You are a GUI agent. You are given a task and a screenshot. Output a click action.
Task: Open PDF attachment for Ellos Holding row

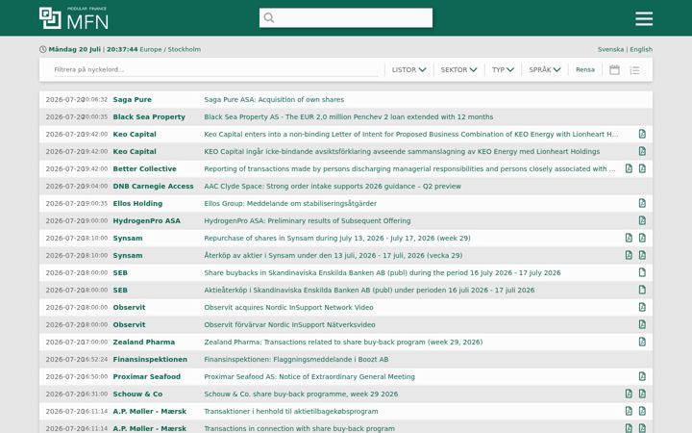point(642,203)
